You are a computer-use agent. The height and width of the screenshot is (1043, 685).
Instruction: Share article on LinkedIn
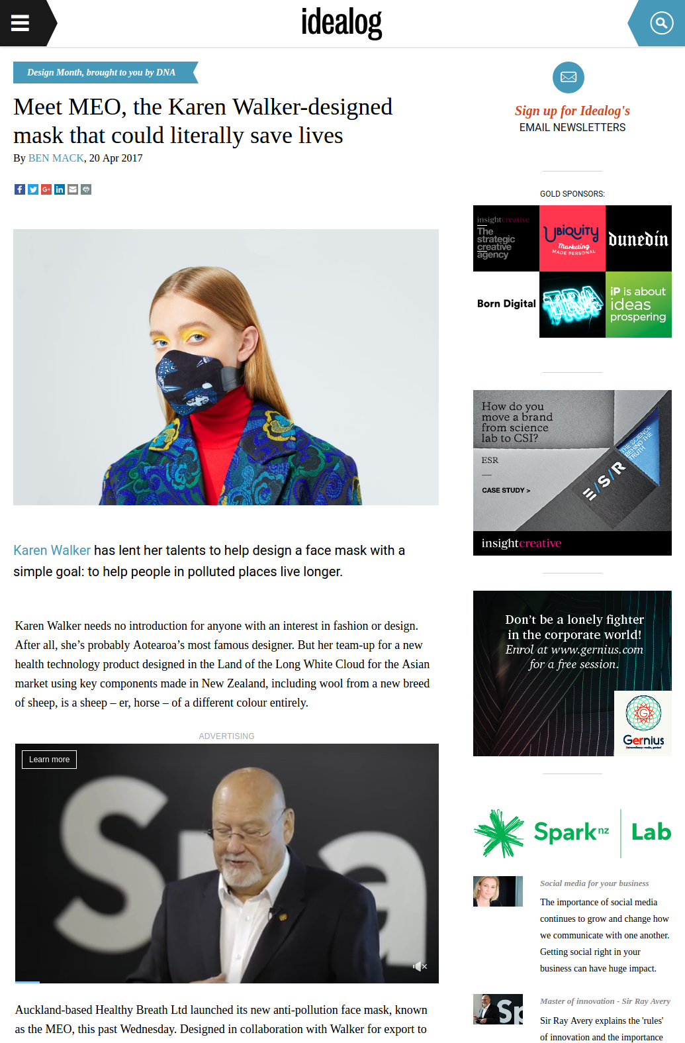[60, 189]
